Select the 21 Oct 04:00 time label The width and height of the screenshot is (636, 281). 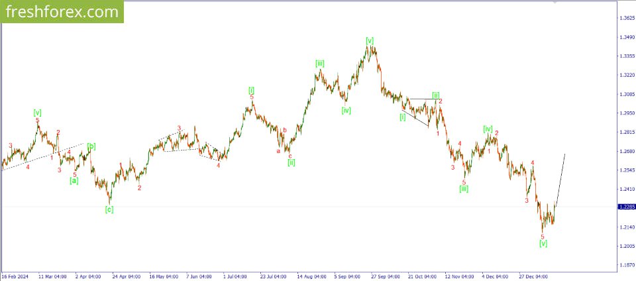(x=422, y=276)
